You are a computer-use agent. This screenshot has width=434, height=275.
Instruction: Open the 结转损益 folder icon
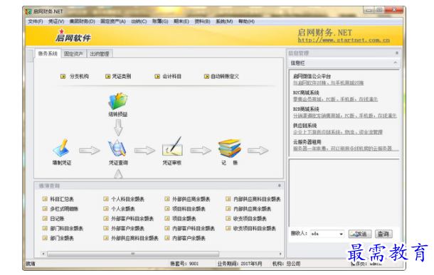click(118, 101)
